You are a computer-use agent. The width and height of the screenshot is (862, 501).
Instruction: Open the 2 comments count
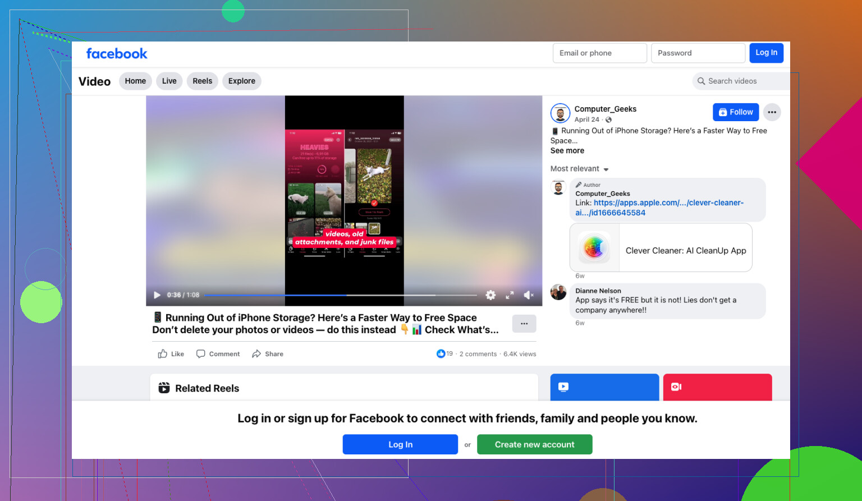pyautogui.click(x=478, y=354)
